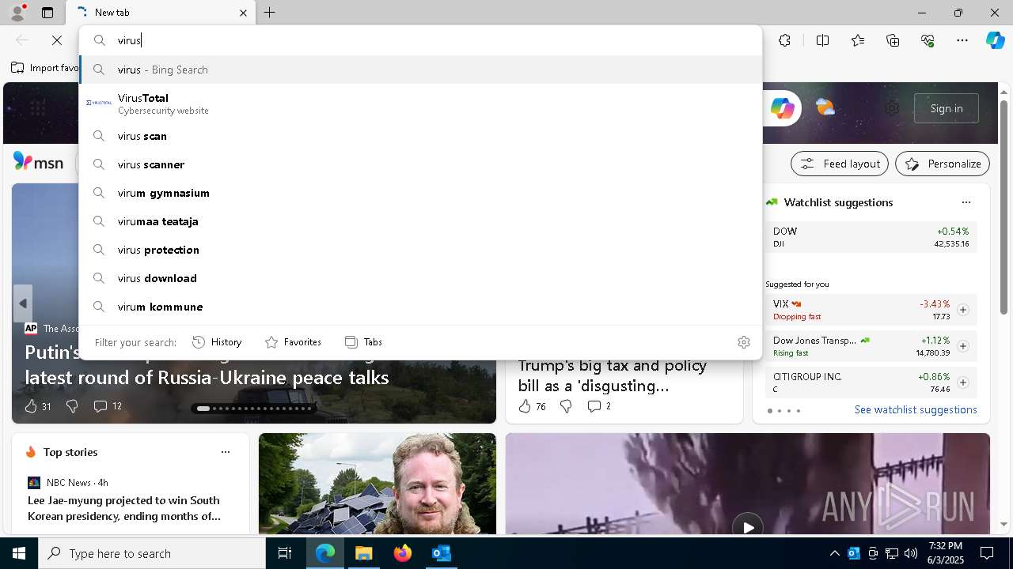The image size is (1013, 569).
Task: Click the taskbar search box
Action: coord(152,553)
